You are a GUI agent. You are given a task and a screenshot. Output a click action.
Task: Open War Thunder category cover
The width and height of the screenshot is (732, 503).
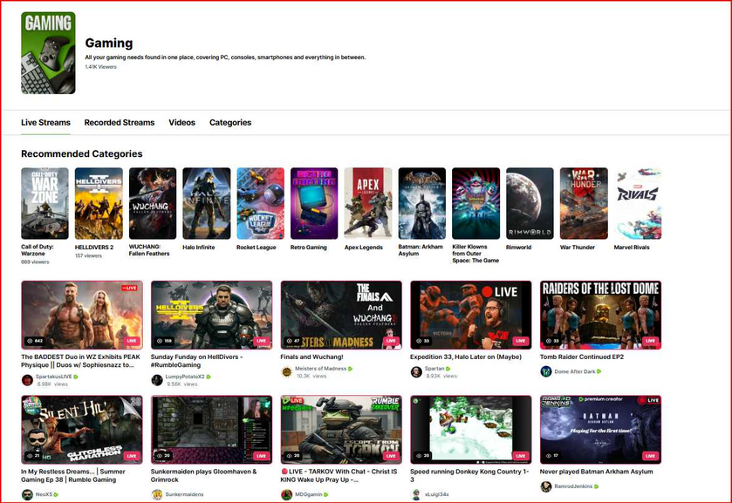(x=584, y=203)
